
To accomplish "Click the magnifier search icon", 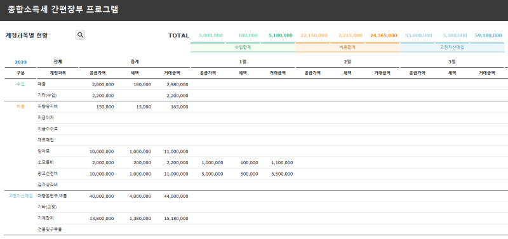I will [x=81, y=35].
